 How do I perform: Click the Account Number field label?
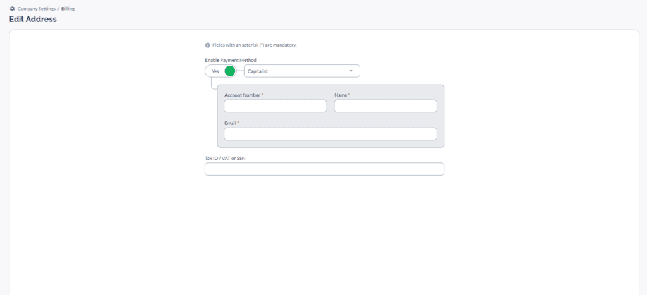click(x=242, y=95)
